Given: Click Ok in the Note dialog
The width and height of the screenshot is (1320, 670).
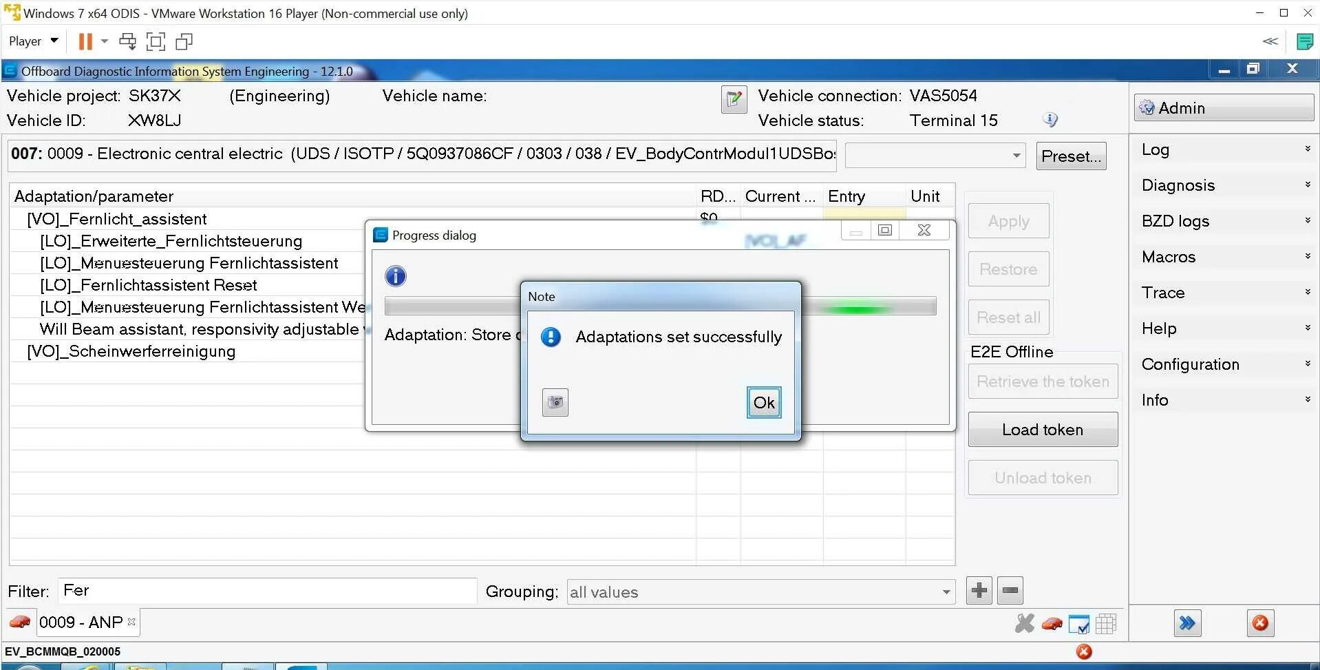Looking at the screenshot, I should click(x=764, y=403).
